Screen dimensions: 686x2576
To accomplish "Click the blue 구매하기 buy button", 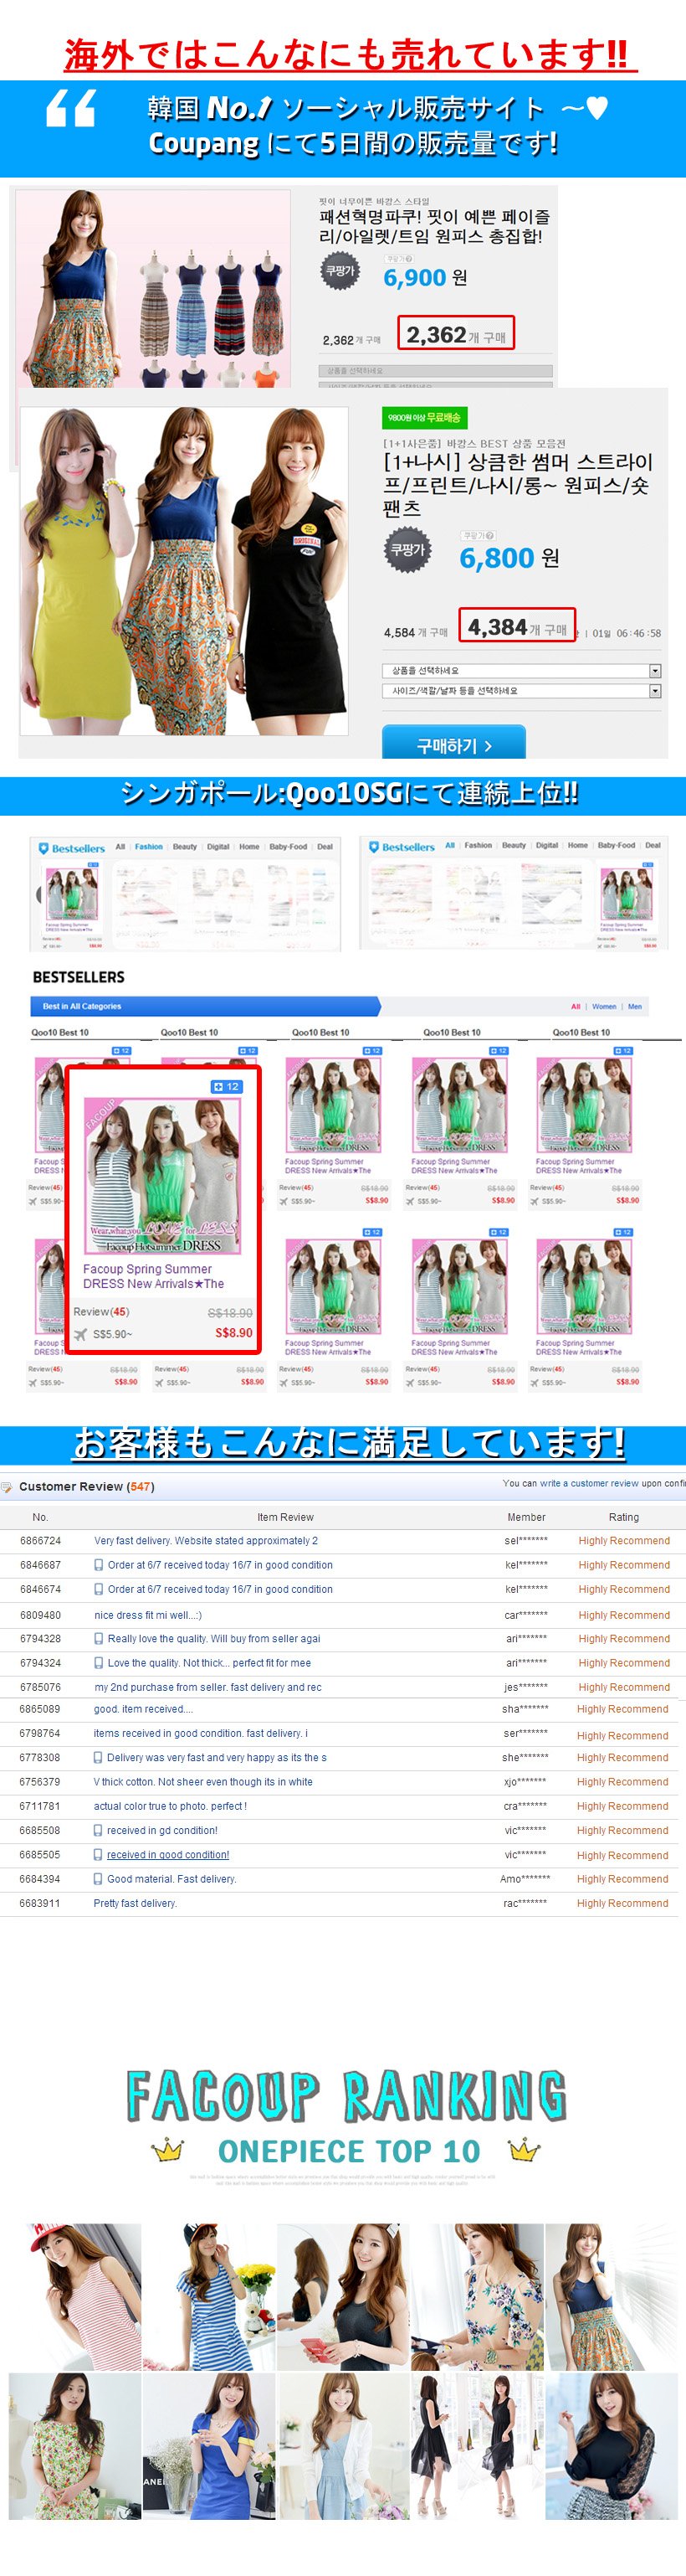I will [453, 745].
